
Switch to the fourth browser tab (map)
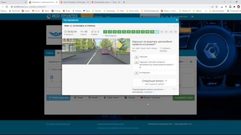click(105, 2)
